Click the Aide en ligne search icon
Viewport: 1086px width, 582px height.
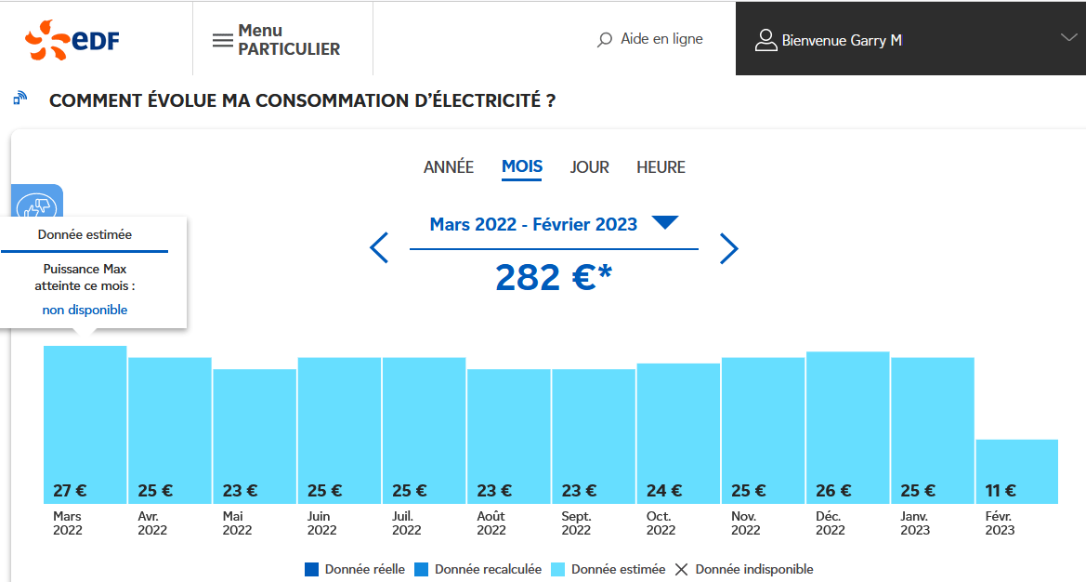click(605, 40)
